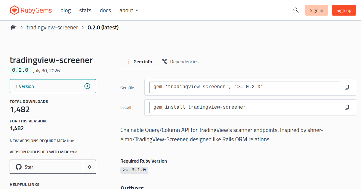
Task: Click the Gemfile label
Action: (x=127, y=88)
